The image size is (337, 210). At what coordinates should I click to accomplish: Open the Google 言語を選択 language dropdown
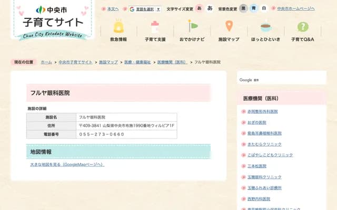coord(145,9)
